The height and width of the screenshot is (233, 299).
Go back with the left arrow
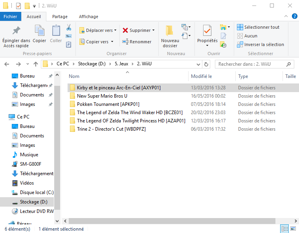[x=7, y=64]
